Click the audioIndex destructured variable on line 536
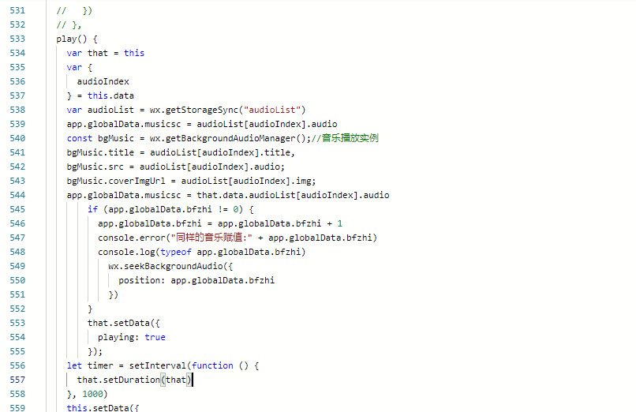The height and width of the screenshot is (412, 636). point(103,81)
